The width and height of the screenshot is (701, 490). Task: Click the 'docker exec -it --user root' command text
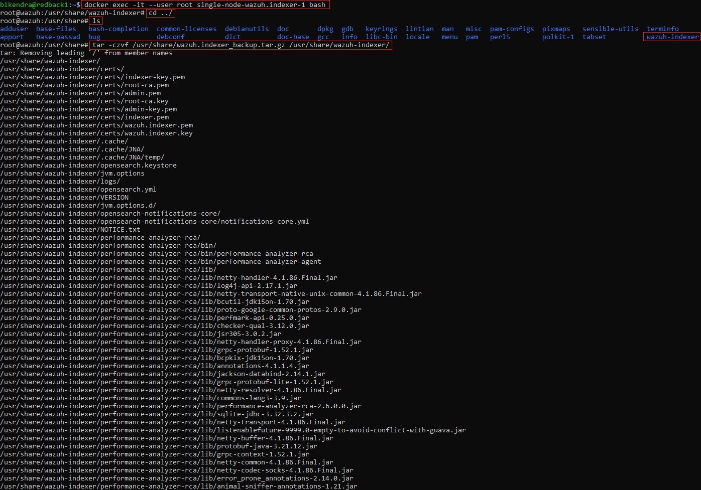tap(205, 5)
